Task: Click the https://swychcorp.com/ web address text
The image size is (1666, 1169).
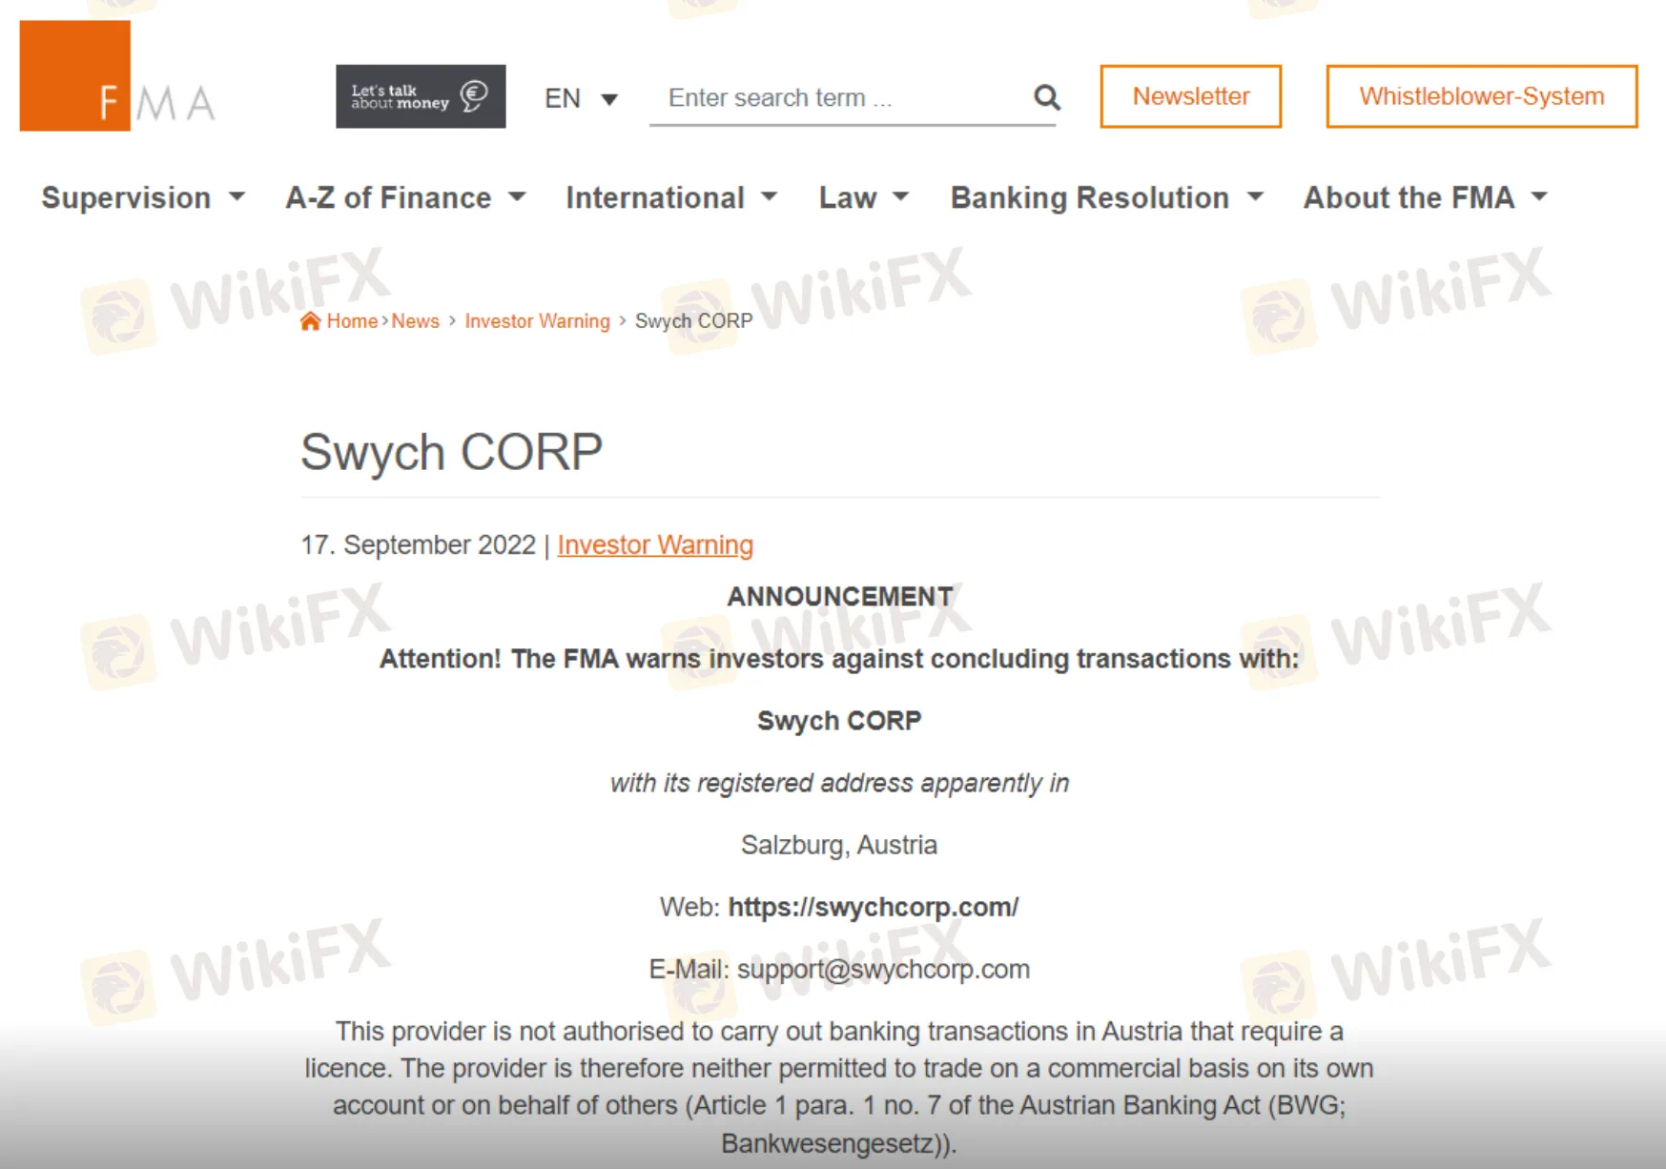Action: click(874, 907)
